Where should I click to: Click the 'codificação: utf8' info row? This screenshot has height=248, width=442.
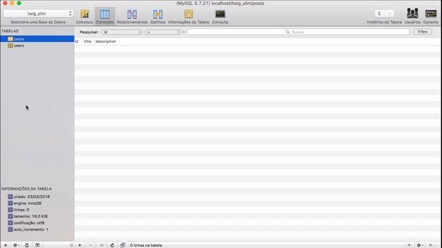[x=26, y=223]
